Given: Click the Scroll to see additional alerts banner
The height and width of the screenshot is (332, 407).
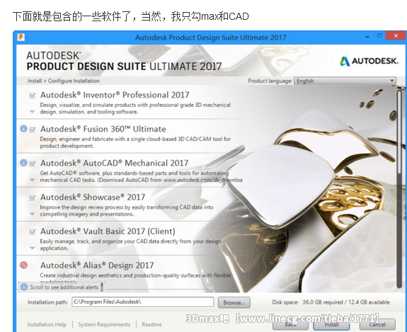Looking at the screenshot, I should point(62,287).
